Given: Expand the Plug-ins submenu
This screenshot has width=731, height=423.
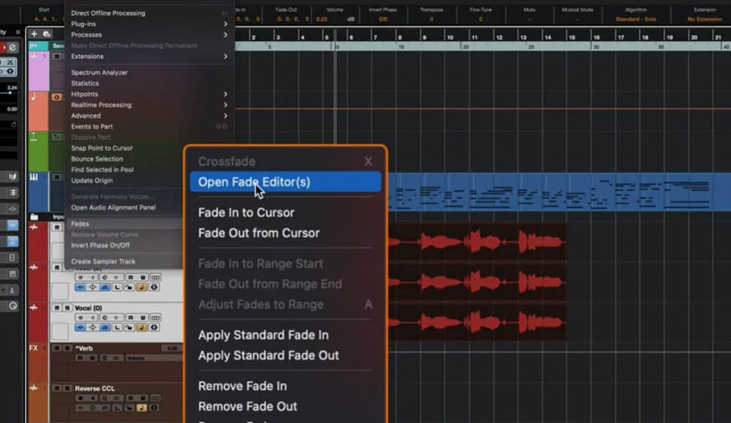Looking at the screenshot, I should coord(149,24).
